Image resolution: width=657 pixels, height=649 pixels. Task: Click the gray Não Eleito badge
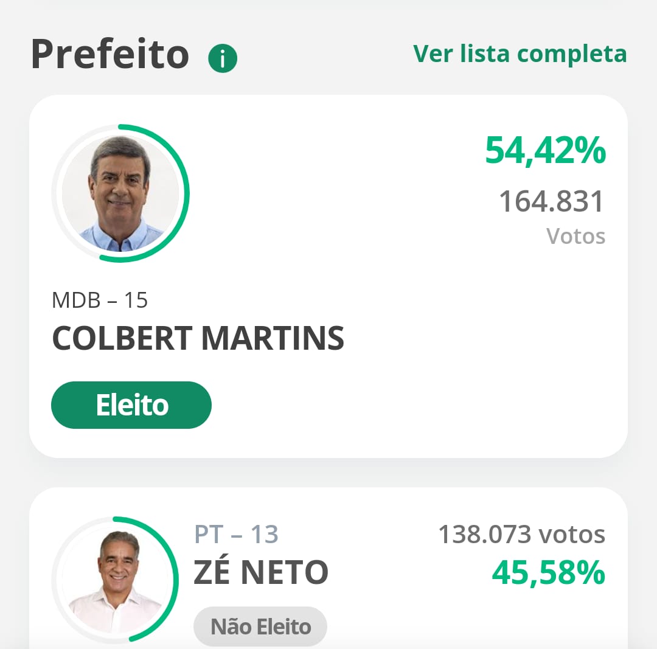260,626
